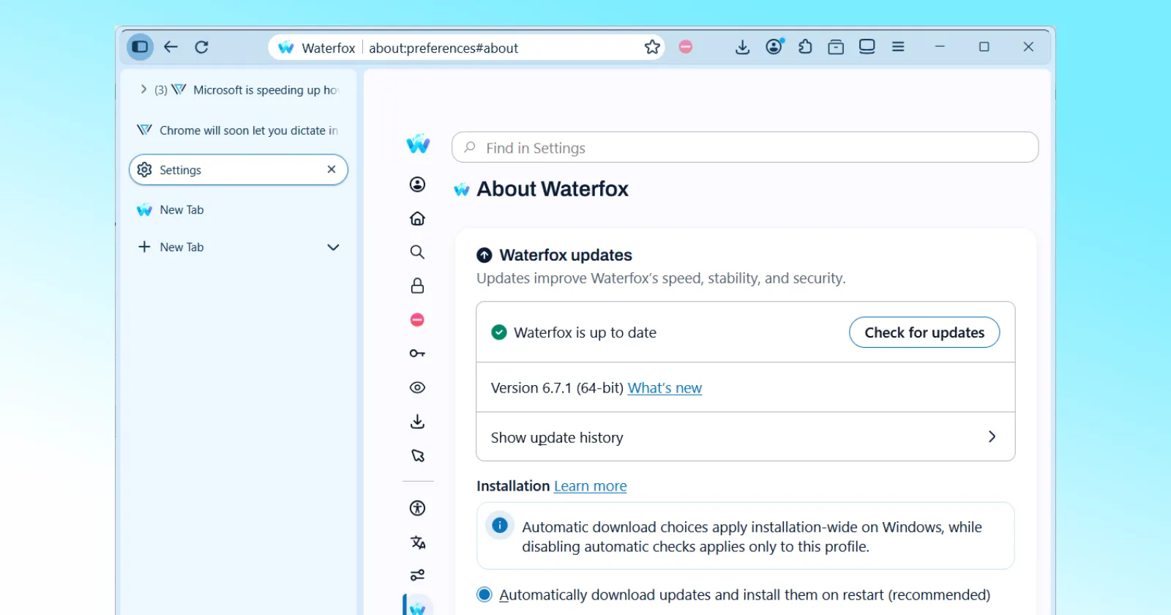The image size is (1171, 615).
Task: Bookmark this page with the star
Action: pyautogui.click(x=652, y=48)
